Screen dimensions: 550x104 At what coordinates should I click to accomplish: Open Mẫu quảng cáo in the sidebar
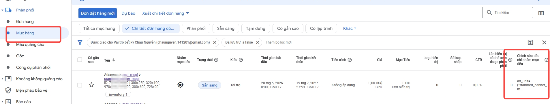pos(30,44)
